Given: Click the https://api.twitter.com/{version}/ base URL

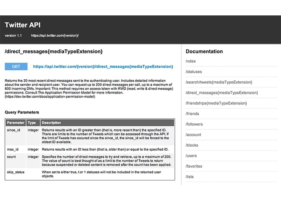Looking at the screenshot, I should 55,36.
